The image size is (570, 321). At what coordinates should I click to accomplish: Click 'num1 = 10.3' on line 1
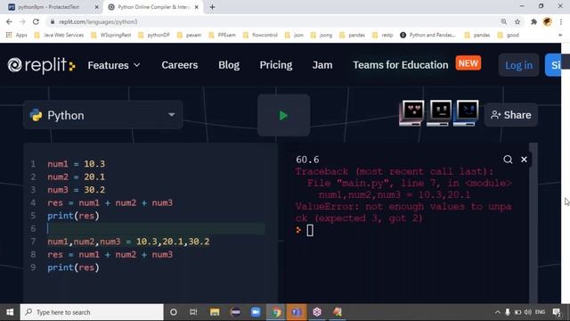(x=76, y=164)
